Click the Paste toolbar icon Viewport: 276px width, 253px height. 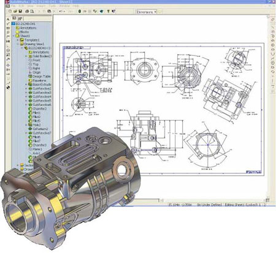49,12
